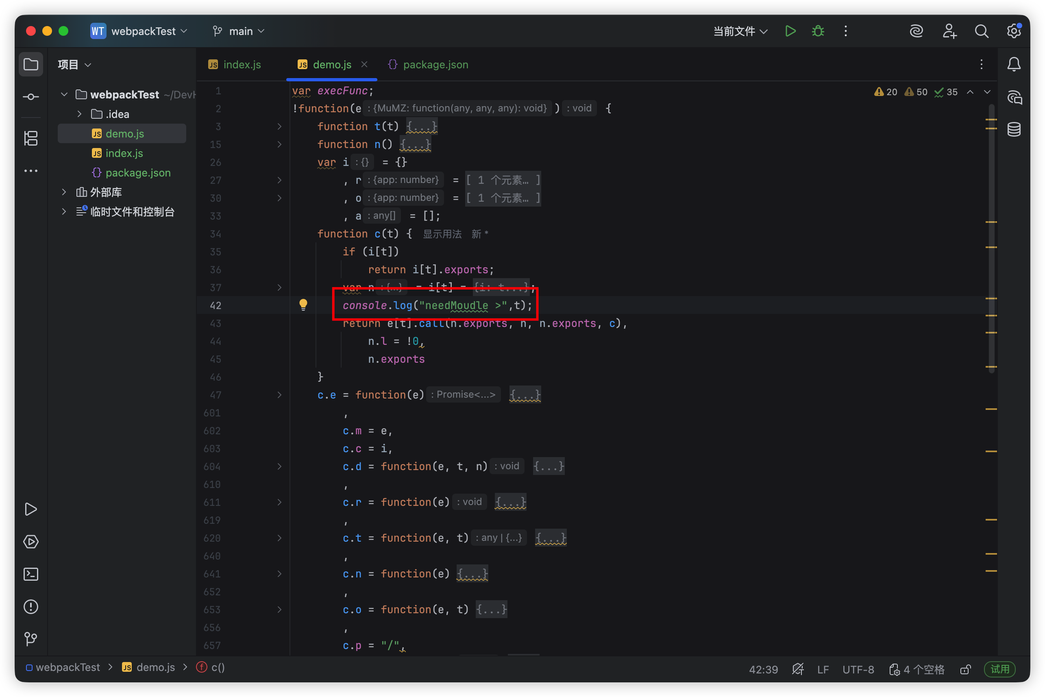Toggle the Project tool window folder icon
The width and height of the screenshot is (1045, 697).
point(30,65)
